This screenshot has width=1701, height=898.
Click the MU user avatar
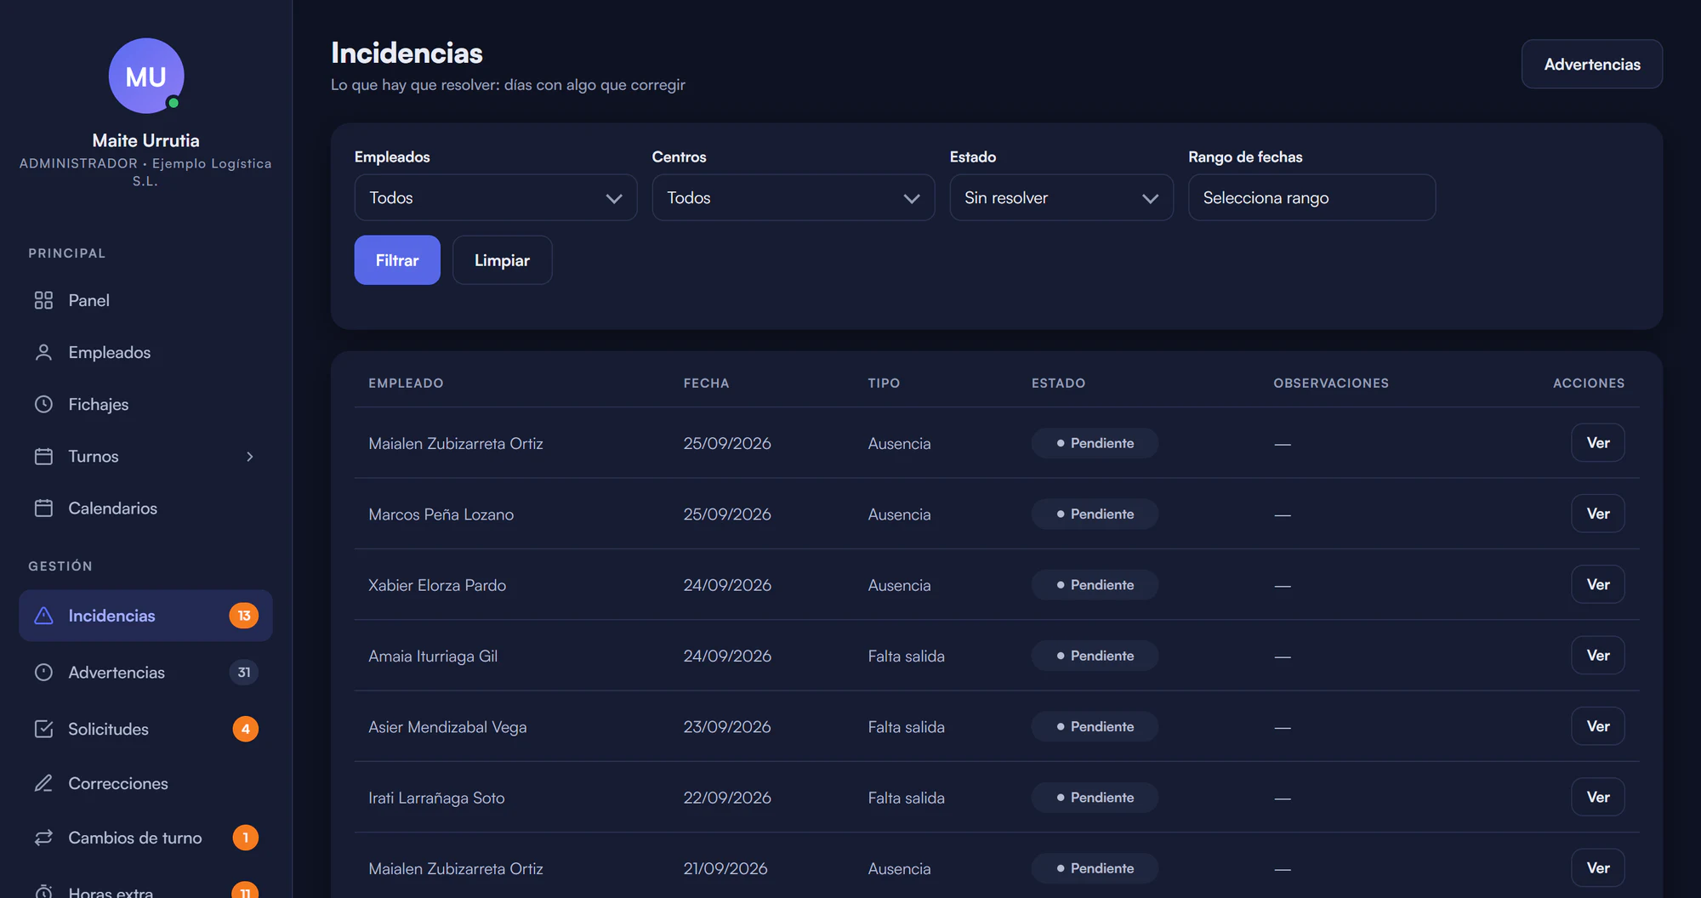tap(146, 76)
